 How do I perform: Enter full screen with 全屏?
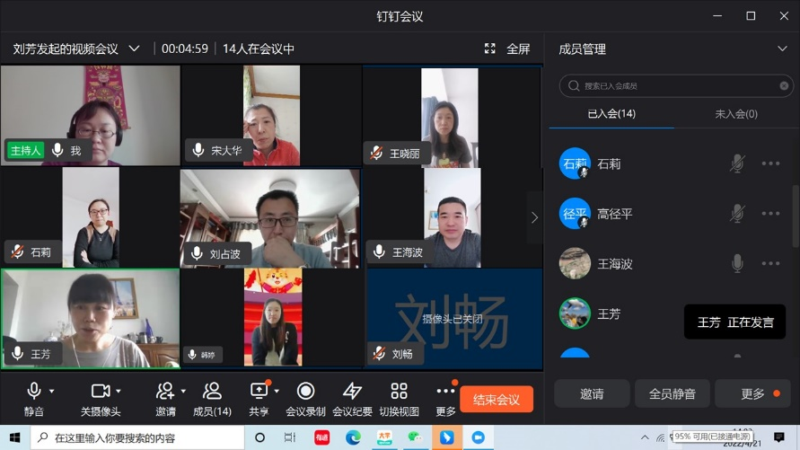(508, 49)
